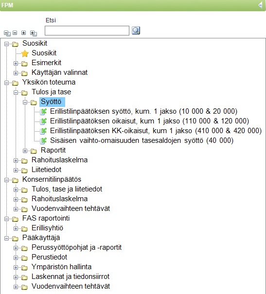The image size is (266, 294).
Task: Click the expand selected node plus icon
Action: click(23, 33)
